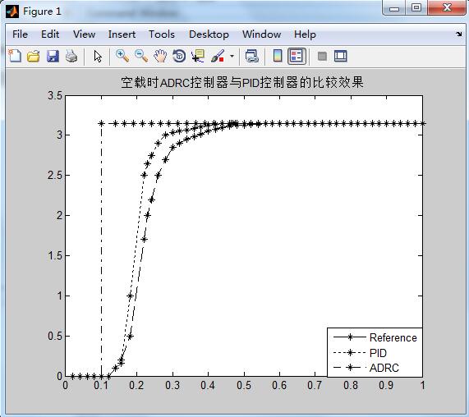The image size is (469, 417).
Task: Select the PID legend entry
Action: pos(360,353)
